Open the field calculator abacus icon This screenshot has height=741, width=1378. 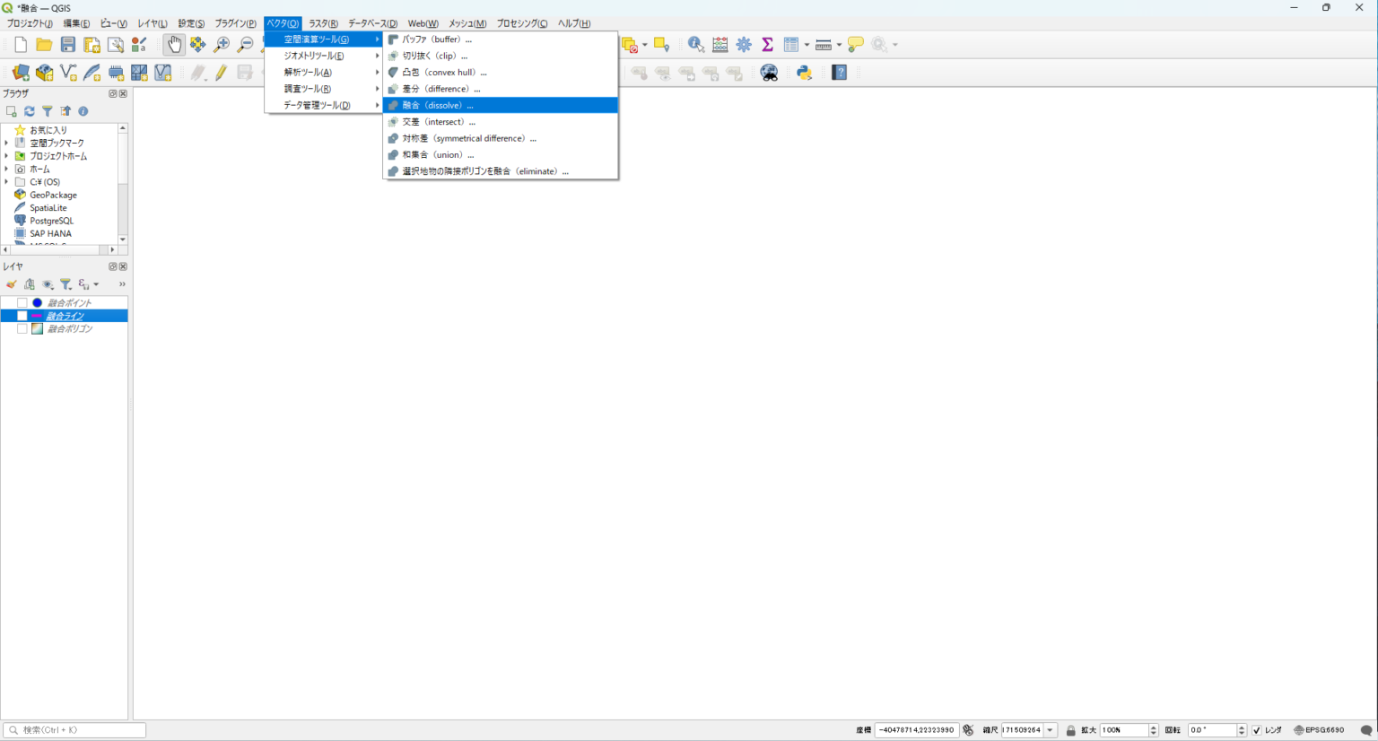tap(720, 44)
